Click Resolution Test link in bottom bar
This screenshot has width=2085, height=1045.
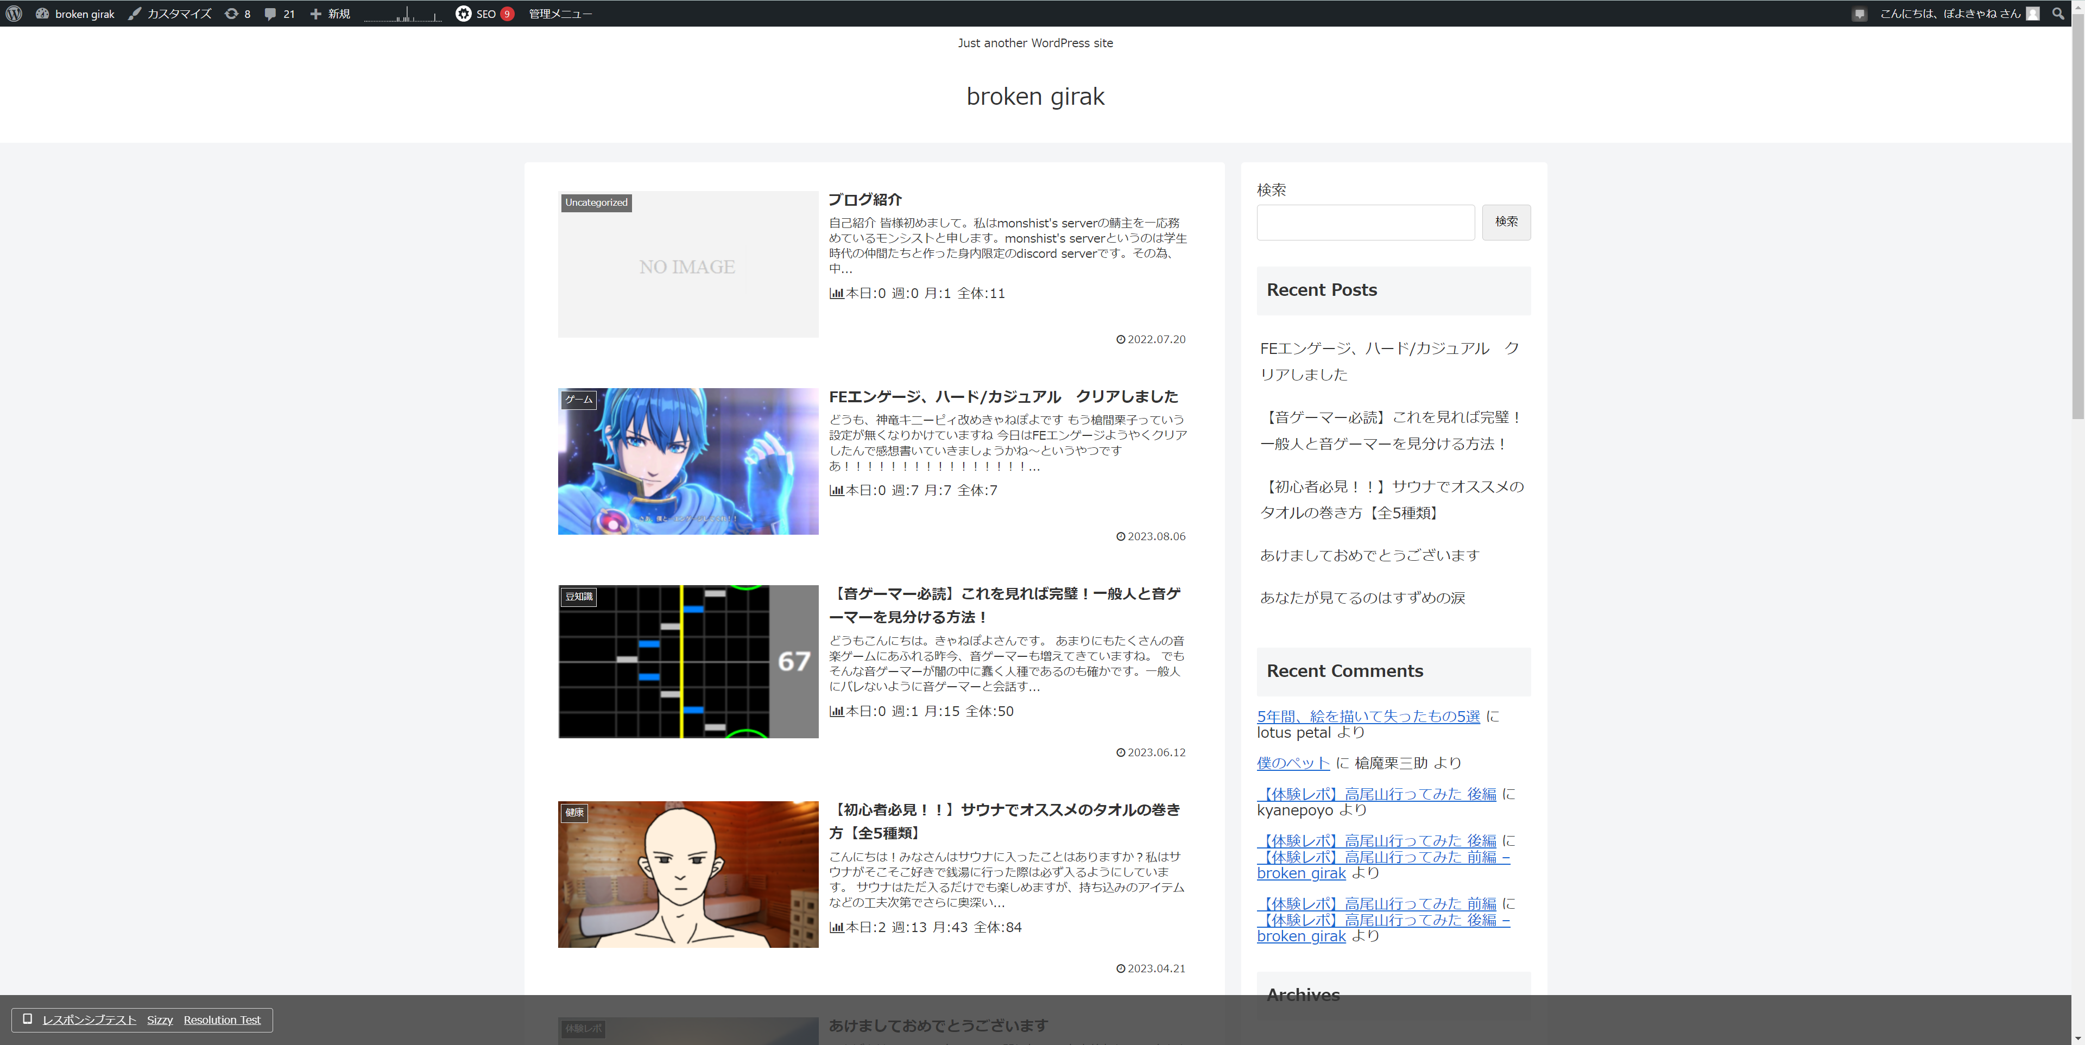(x=222, y=1020)
